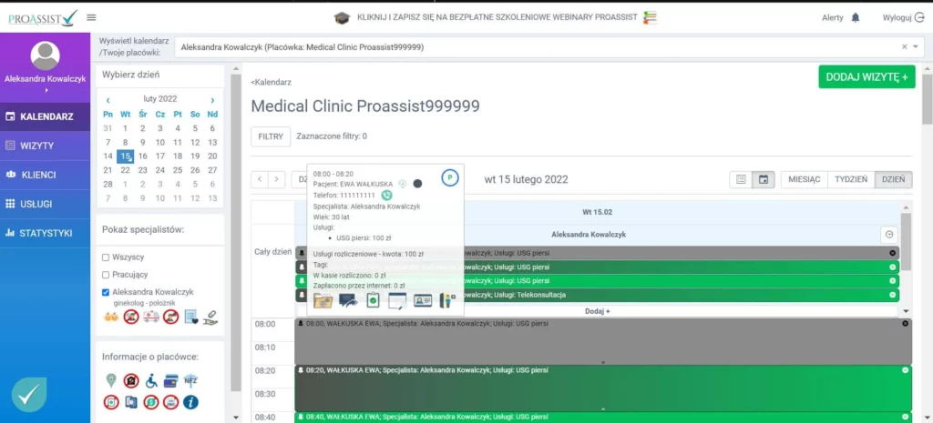Screen dimensions: 933x423
Task: Open the patient folder icon in popup
Action: pyautogui.click(x=323, y=299)
